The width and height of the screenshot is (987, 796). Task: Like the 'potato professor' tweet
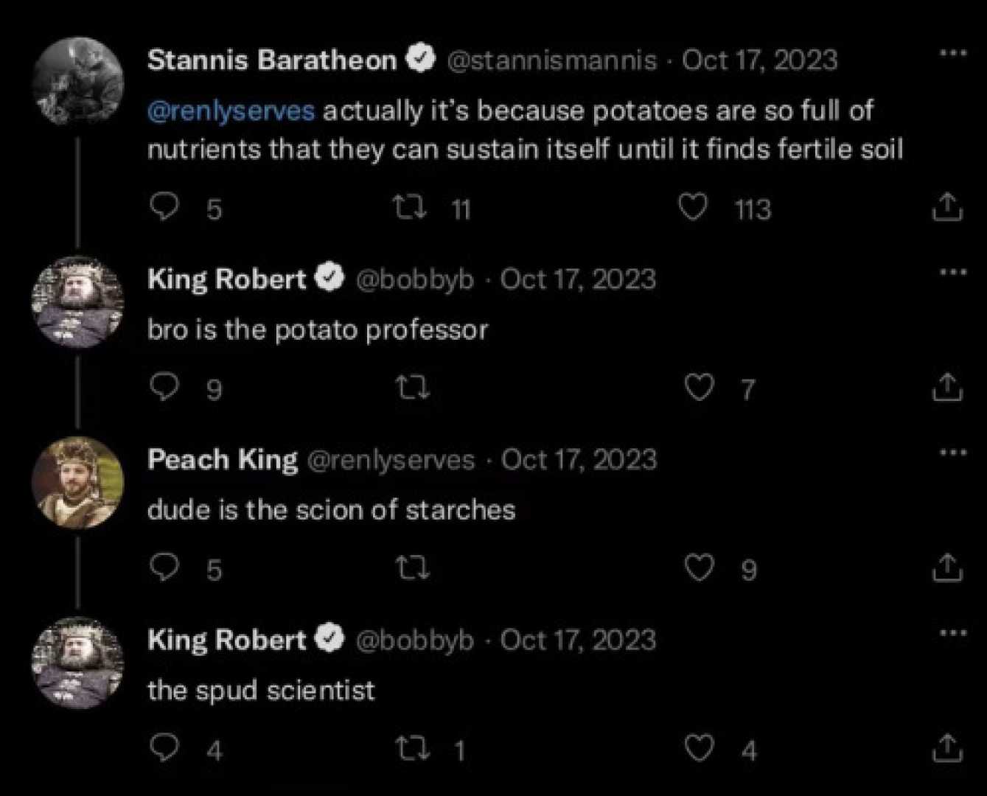[699, 387]
